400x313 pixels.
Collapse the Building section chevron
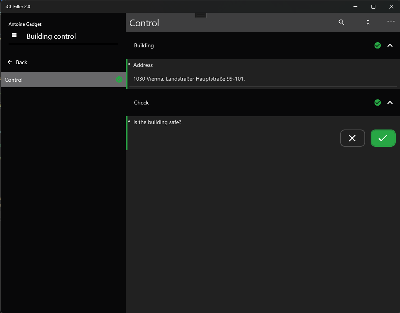(x=390, y=45)
